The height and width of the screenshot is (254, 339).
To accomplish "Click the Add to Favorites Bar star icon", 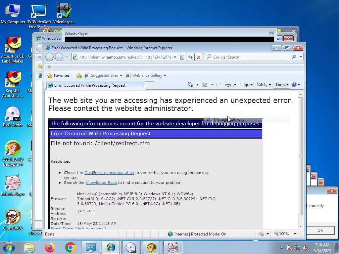I will (79, 75).
